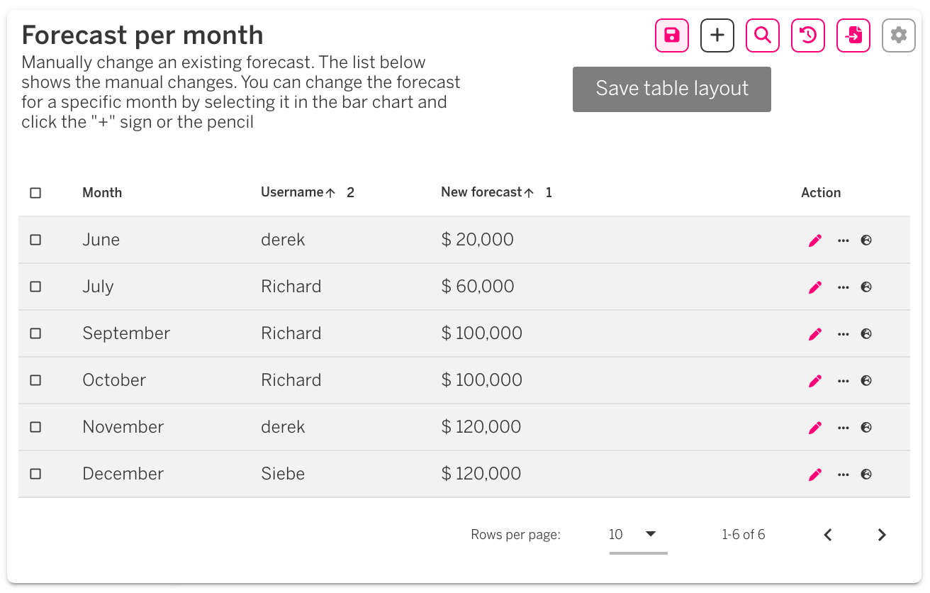Screen dimensions: 930x593
Task: Click the Month column header
Action: (102, 193)
